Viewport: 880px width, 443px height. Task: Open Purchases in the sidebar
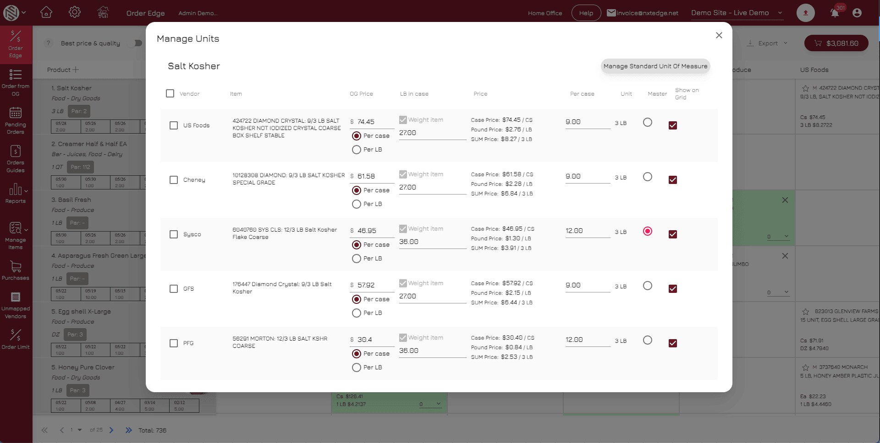(x=16, y=270)
